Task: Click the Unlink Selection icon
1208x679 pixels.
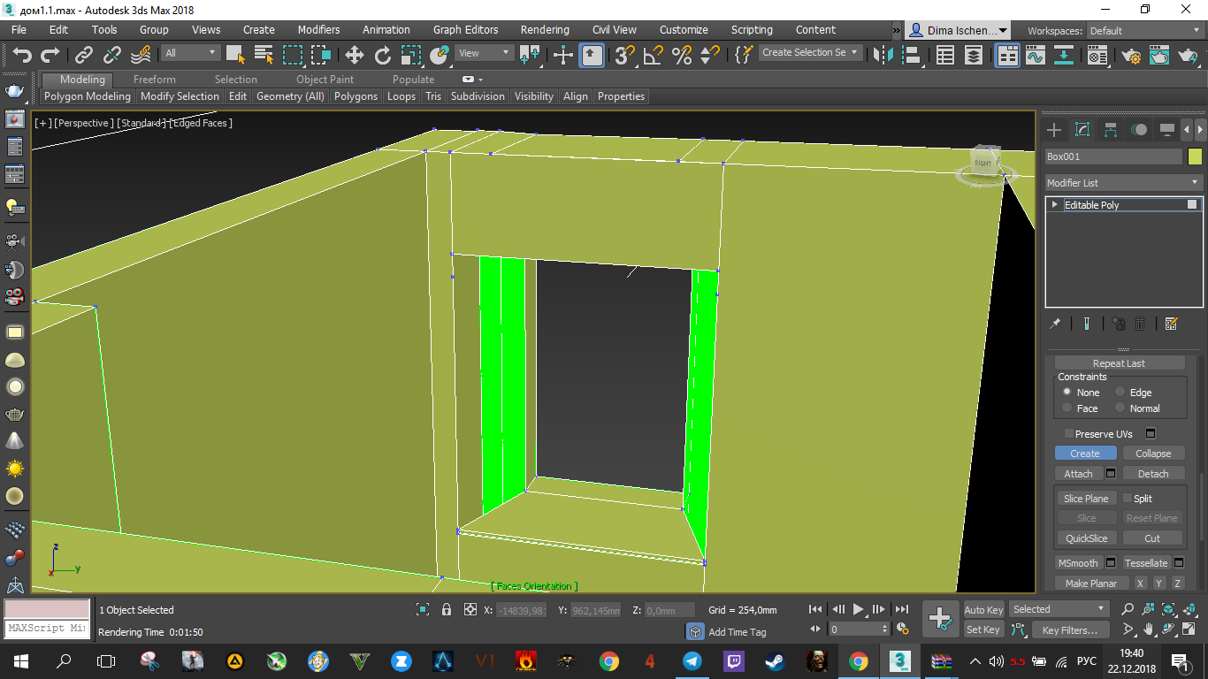Action: [112, 55]
